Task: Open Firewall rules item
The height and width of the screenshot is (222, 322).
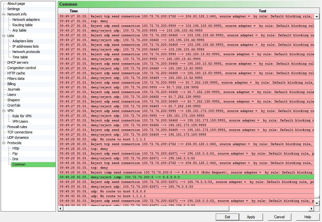Action: point(17,127)
